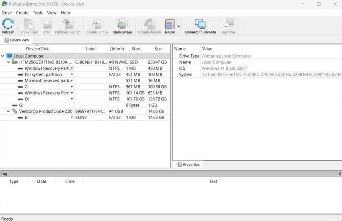The image size is (342, 221).
Task: Click the /Interfa column header
Action: click(x=117, y=49)
